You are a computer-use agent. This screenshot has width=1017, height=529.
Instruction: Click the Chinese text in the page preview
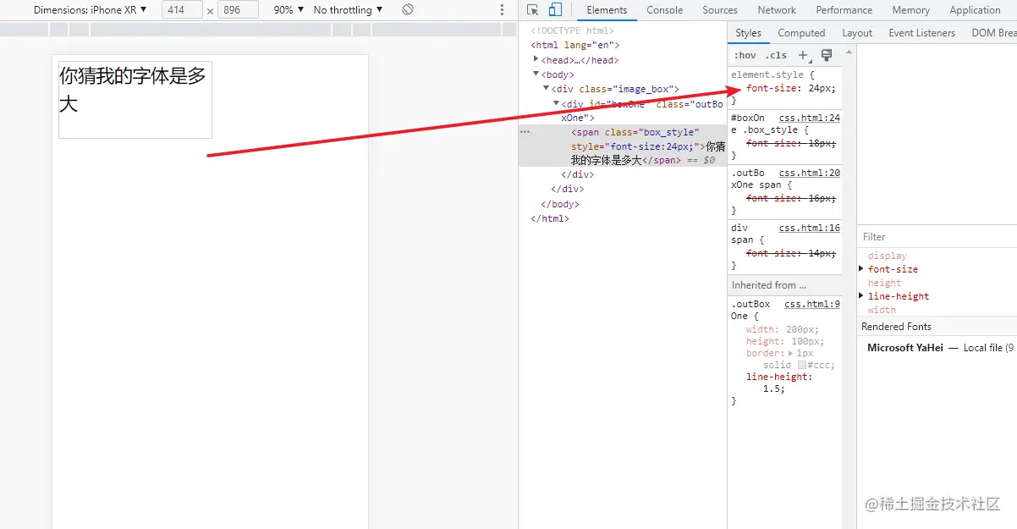[133, 89]
